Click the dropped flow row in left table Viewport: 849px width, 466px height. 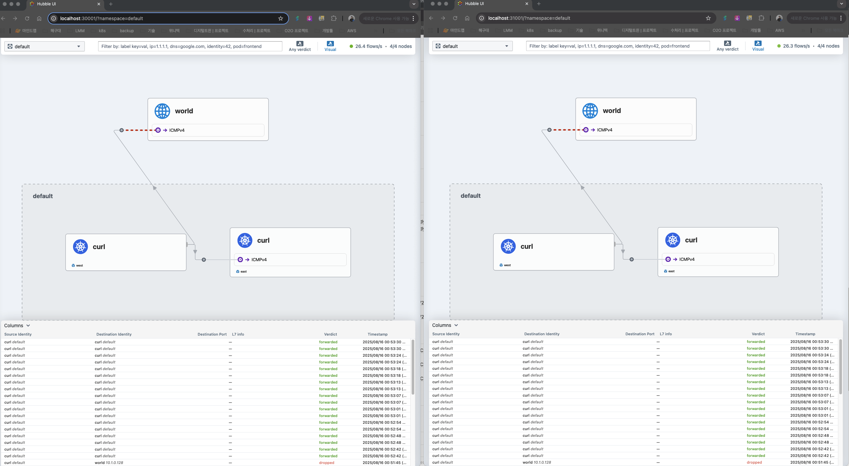pos(201,463)
